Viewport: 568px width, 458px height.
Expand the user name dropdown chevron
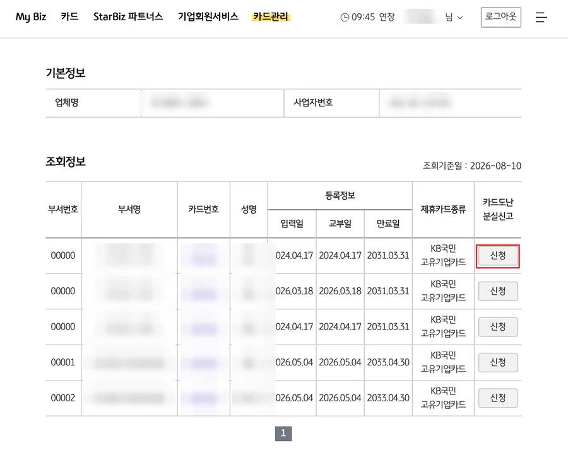click(460, 18)
